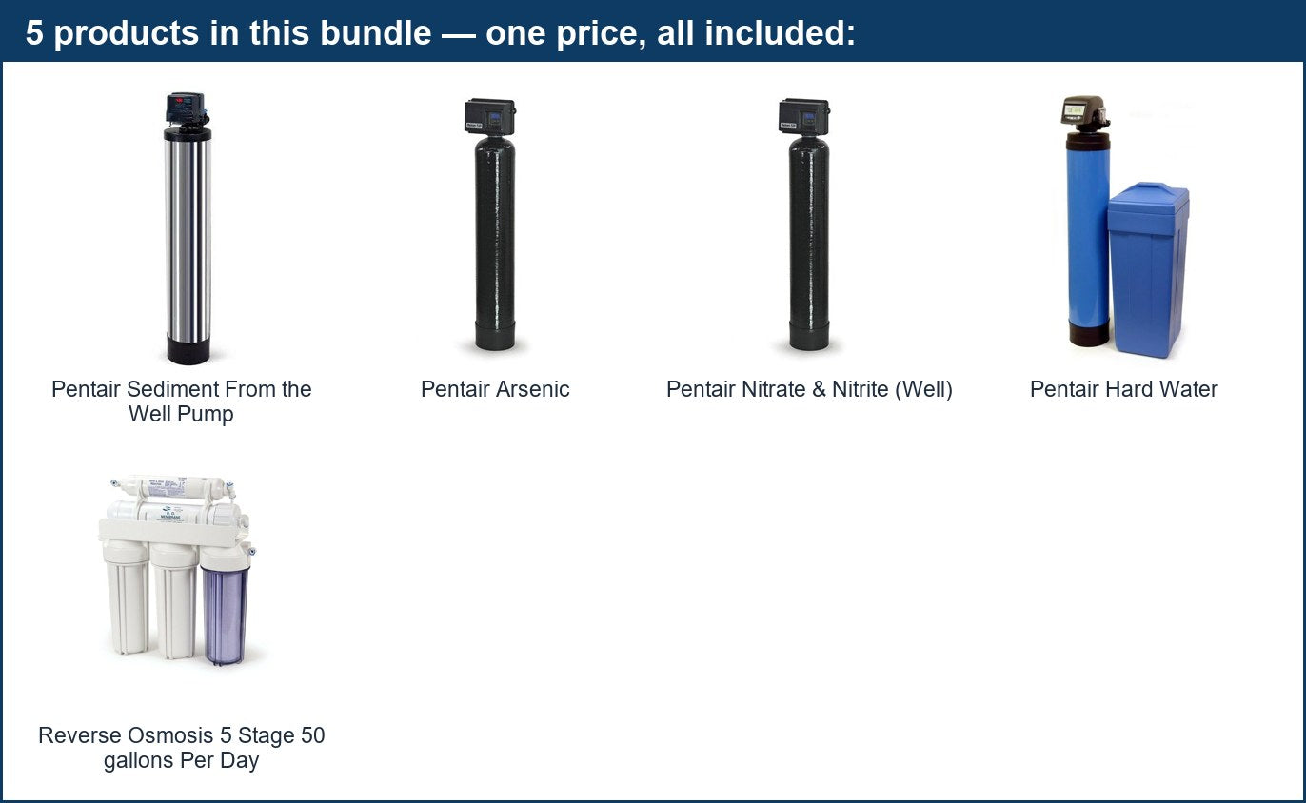1306x803 pixels.
Task: Open "Reverse Osmosis 5 Stage 50 gallons Per Day" label
Action: pos(182,748)
